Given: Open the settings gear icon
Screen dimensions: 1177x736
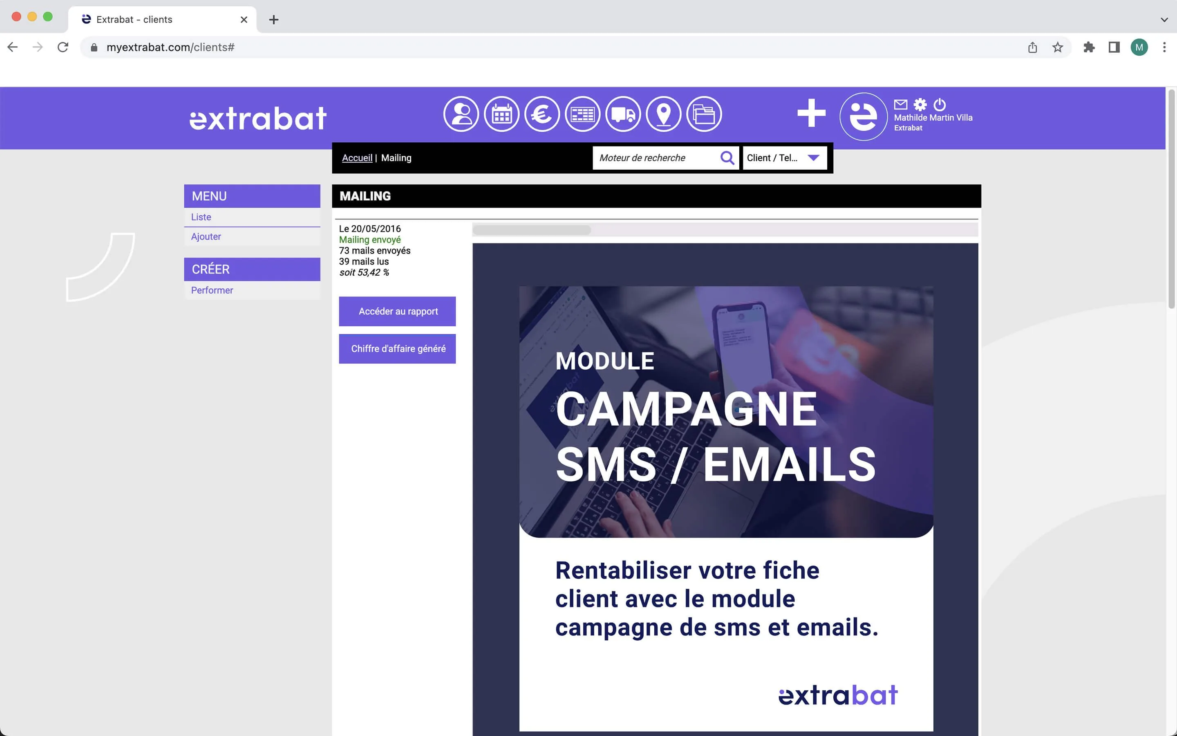Looking at the screenshot, I should coord(920,104).
